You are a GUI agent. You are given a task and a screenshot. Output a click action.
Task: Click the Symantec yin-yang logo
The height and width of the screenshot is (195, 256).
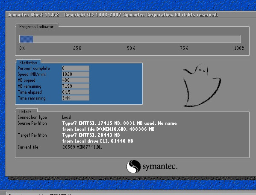click(133, 166)
